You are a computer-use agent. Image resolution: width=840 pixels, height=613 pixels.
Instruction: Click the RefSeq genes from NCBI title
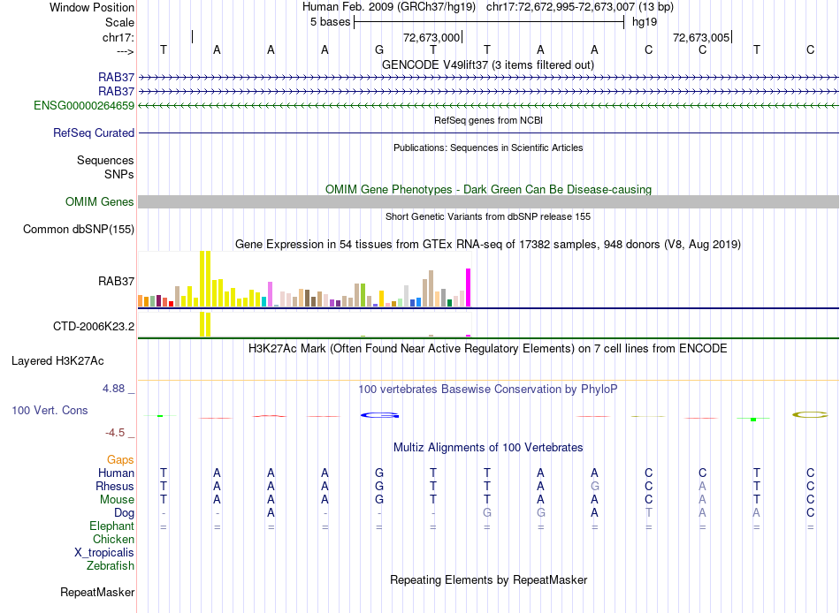click(489, 120)
